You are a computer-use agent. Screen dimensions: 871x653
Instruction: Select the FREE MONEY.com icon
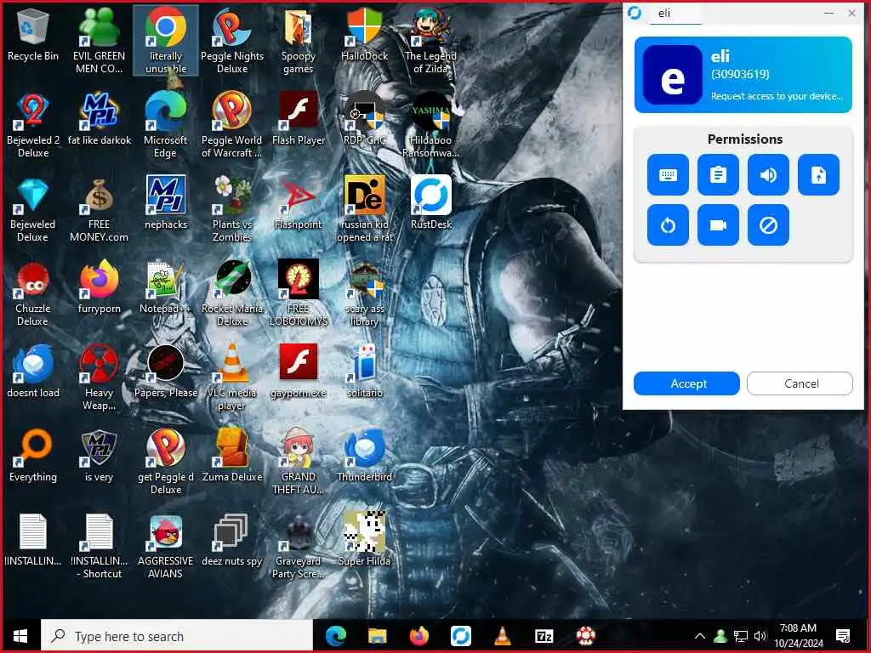point(99,211)
